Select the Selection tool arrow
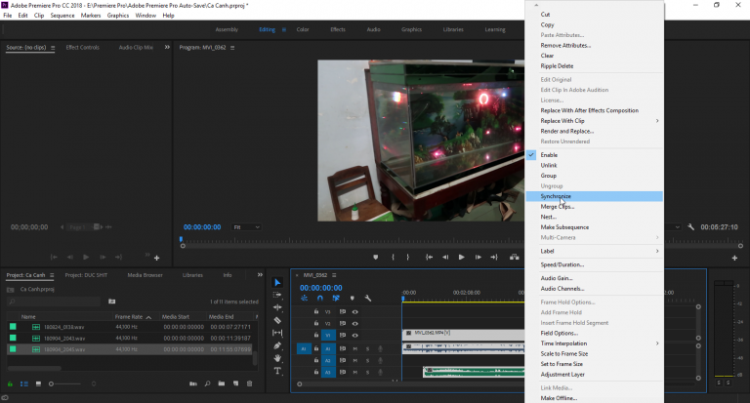The height and width of the screenshot is (403, 750). click(277, 283)
